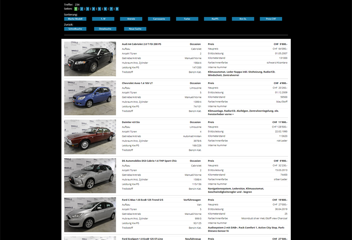This screenshot has height=240, width=352.
Task: Click Kilometerstand value 59500
Action: click(284, 97)
